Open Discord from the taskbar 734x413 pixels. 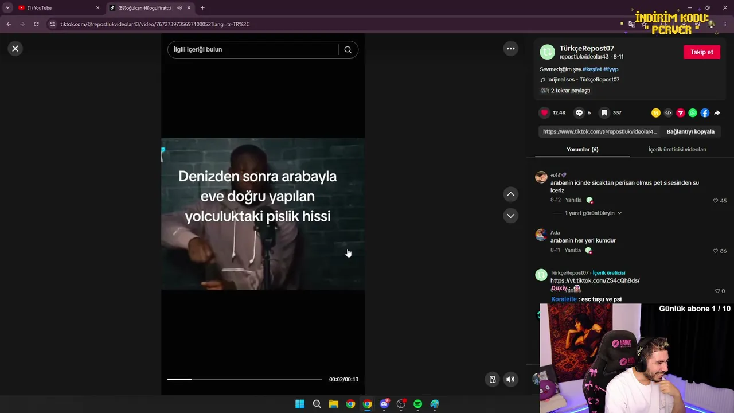(384, 404)
